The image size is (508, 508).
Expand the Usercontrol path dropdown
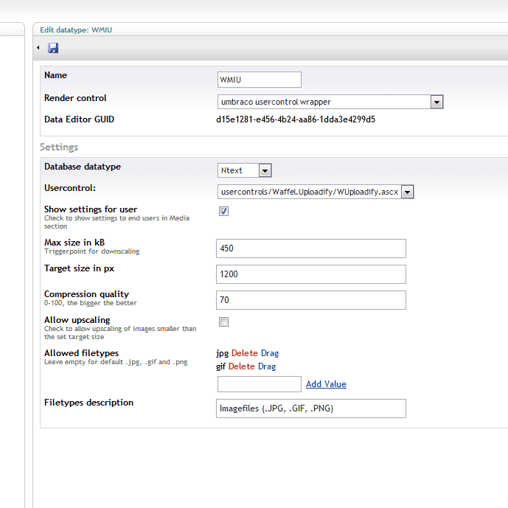click(x=316, y=192)
